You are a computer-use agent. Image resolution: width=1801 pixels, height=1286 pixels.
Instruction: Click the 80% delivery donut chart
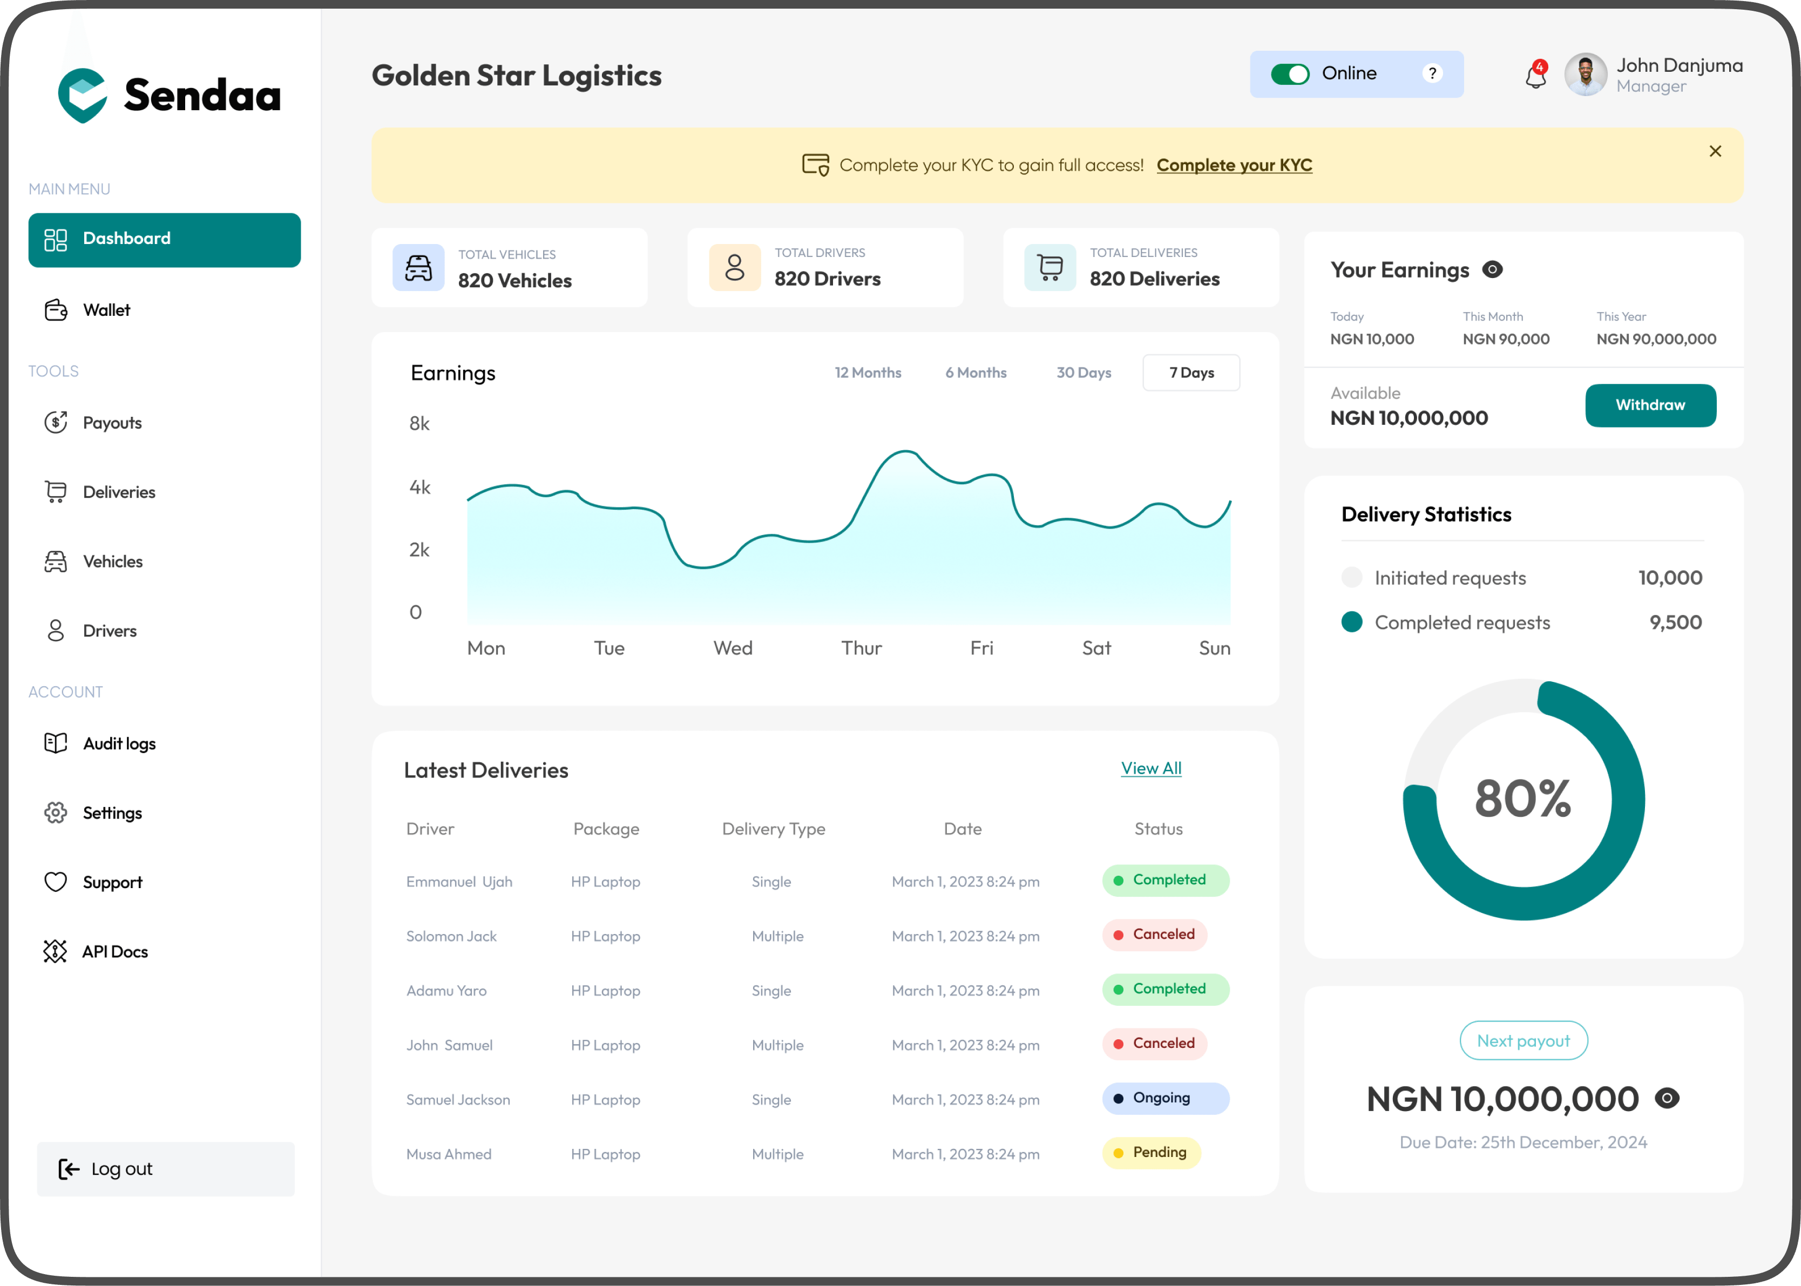click(1523, 799)
